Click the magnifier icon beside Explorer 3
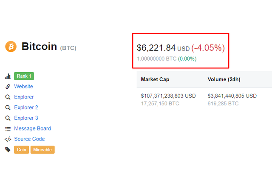Screen dimensions: 272x175 click(x=8, y=118)
